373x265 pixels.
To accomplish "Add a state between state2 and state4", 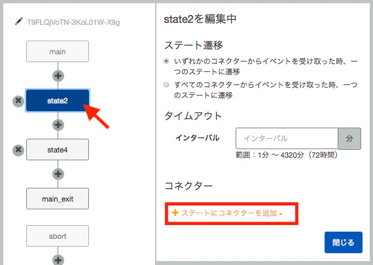I will tap(58, 125).
